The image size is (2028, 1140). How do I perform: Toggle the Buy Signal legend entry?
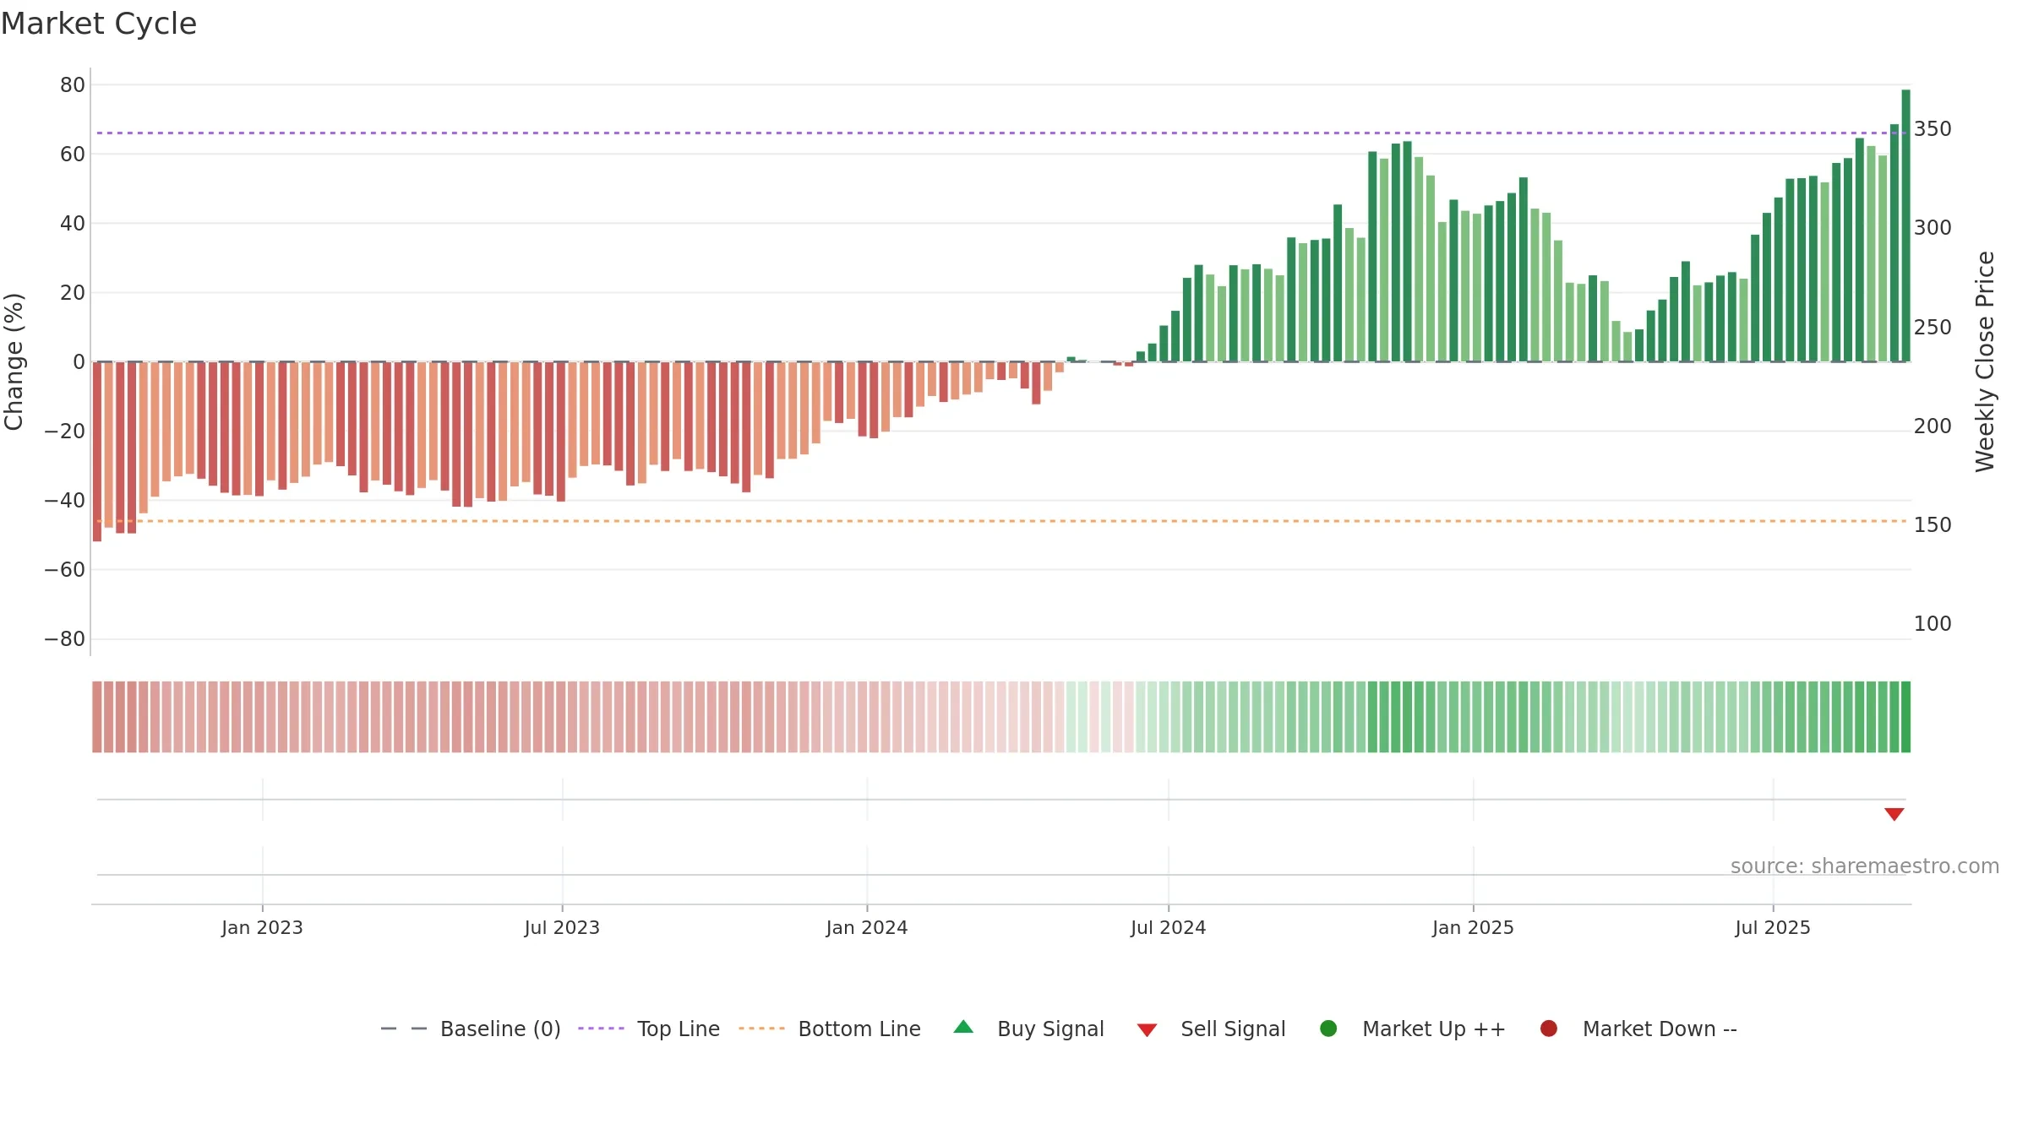pyautogui.click(x=1028, y=1029)
